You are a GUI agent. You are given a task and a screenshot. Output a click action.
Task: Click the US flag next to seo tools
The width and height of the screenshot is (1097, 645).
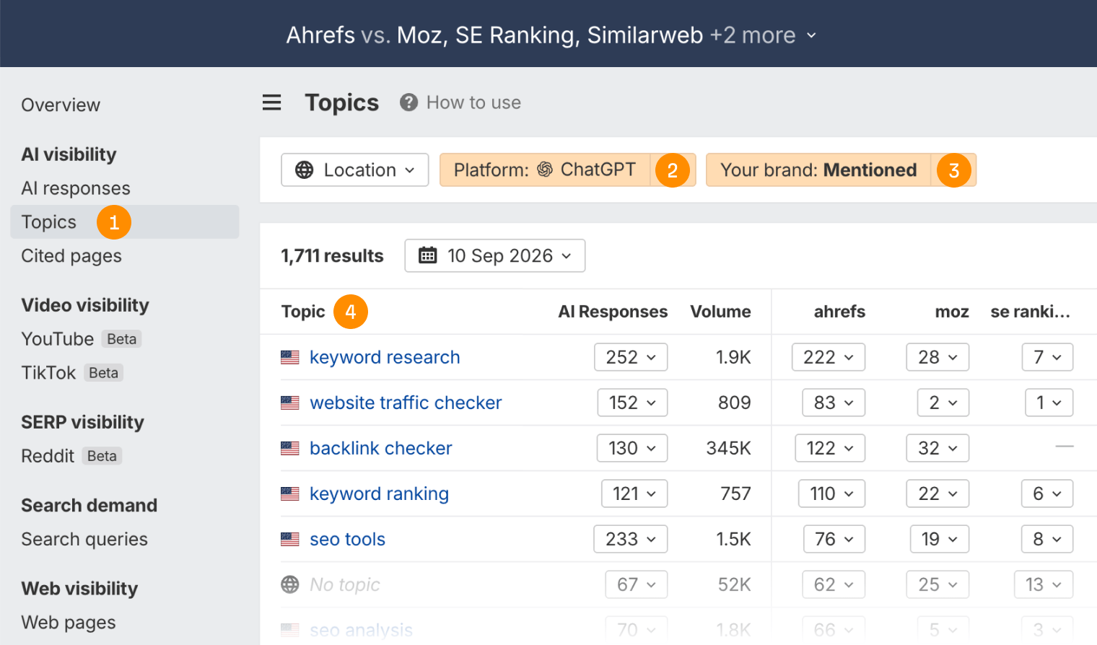point(290,539)
